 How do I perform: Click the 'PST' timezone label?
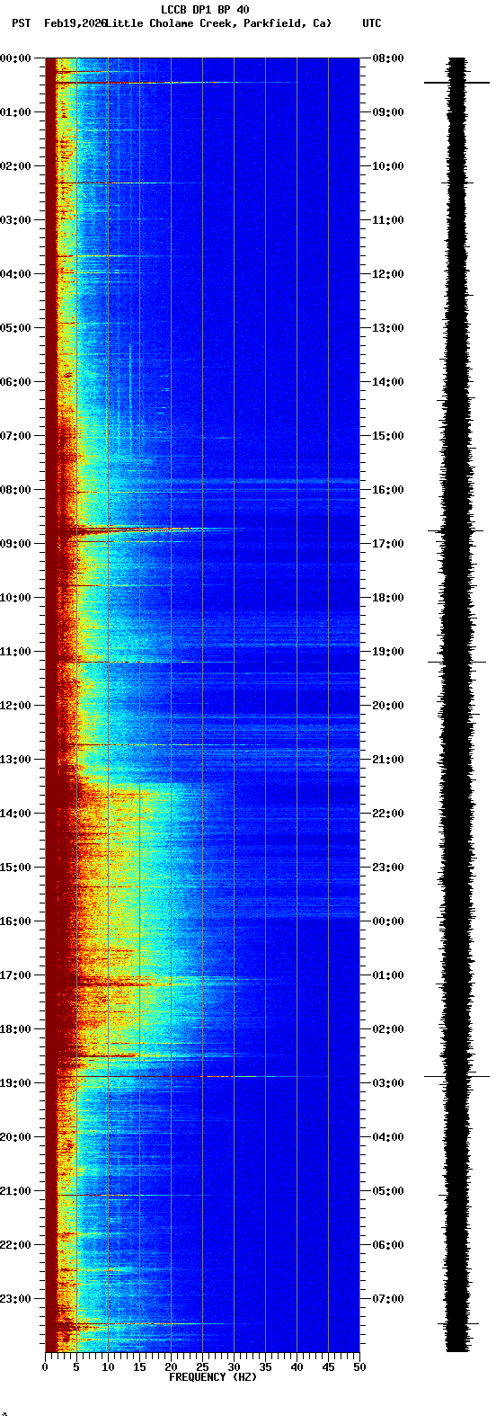click(21, 23)
